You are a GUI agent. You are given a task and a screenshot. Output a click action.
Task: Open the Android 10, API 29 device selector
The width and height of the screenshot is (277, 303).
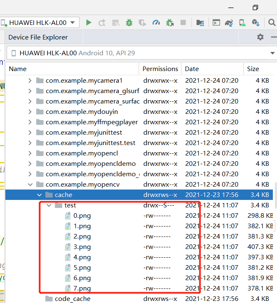[x=142, y=53]
